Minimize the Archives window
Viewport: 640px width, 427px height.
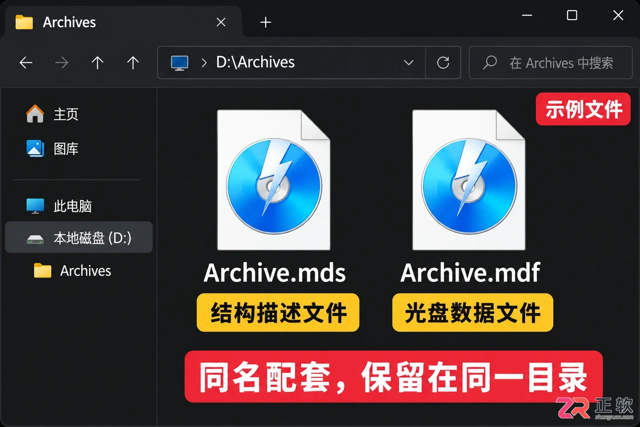[x=527, y=16]
